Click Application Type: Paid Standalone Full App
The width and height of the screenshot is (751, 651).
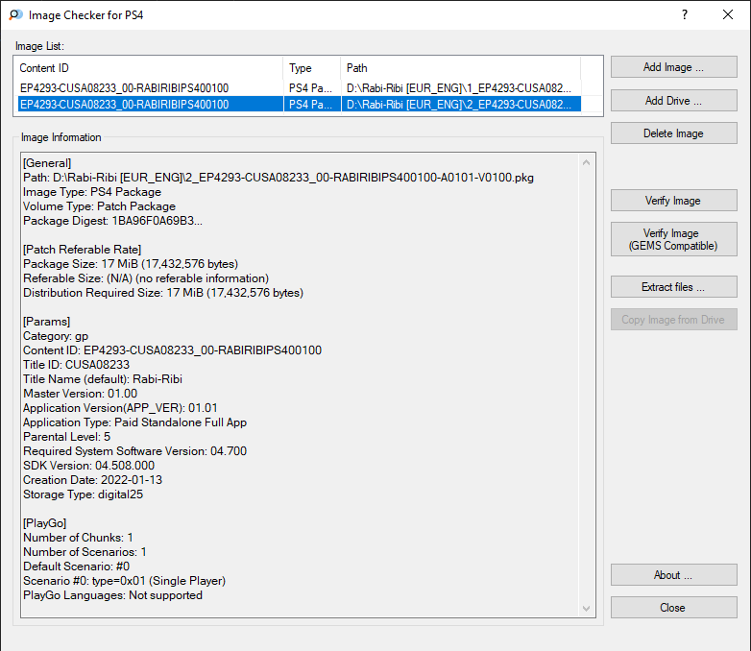[134, 422]
